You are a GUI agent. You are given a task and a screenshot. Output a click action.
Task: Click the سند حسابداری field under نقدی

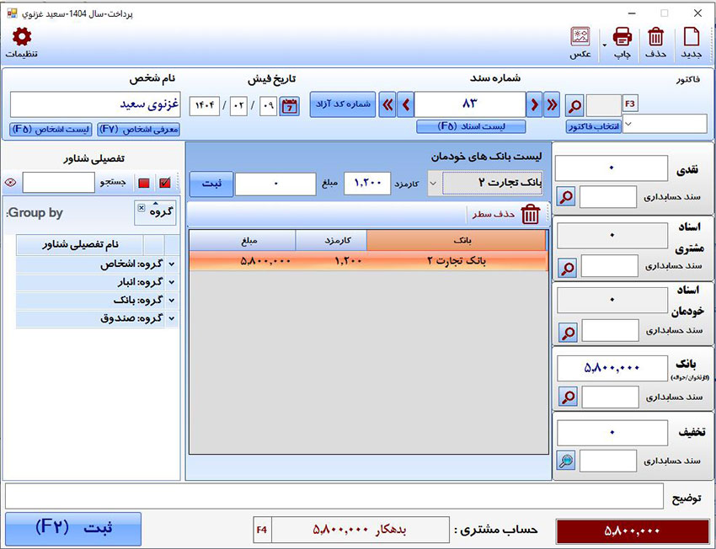coord(608,197)
